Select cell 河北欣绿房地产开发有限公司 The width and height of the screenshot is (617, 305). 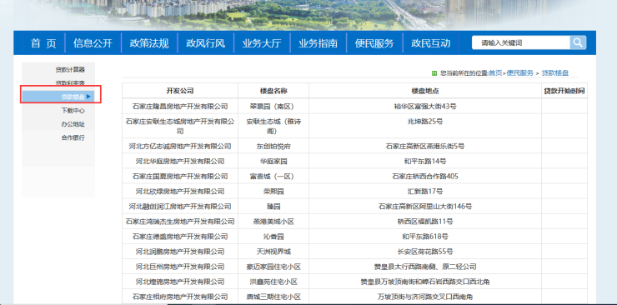pyautogui.click(x=180, y=192)
